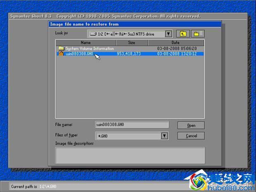
Task: Select the System Volume Information folder name
Action: coord(90,48)
